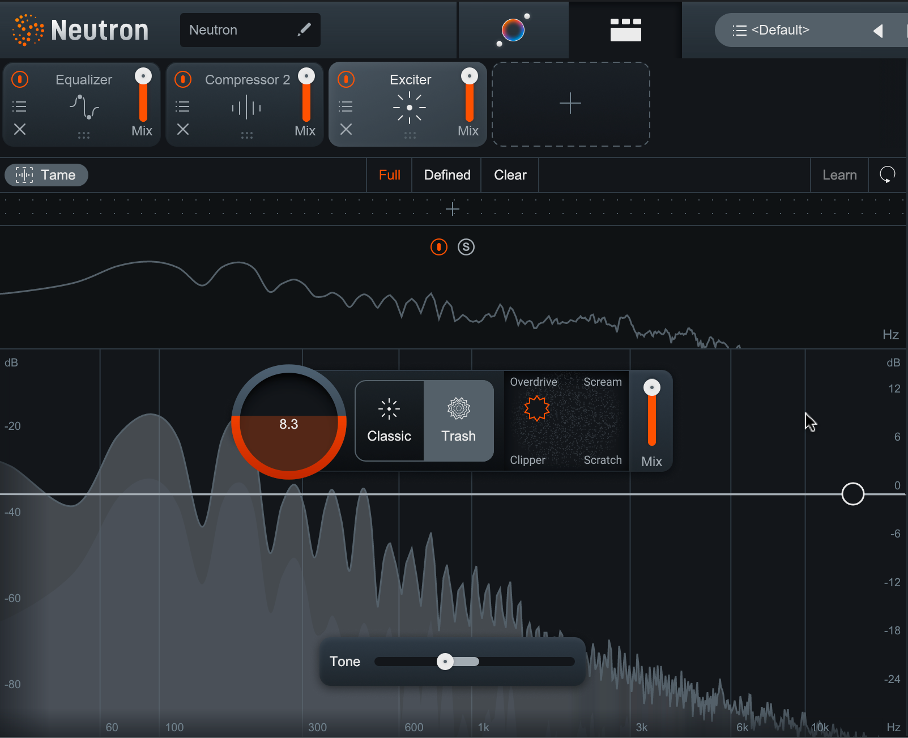Select the Trash exciter mode
Viewport: 908px width, 738px height.
pyautogui.click(x=459, y=421)
